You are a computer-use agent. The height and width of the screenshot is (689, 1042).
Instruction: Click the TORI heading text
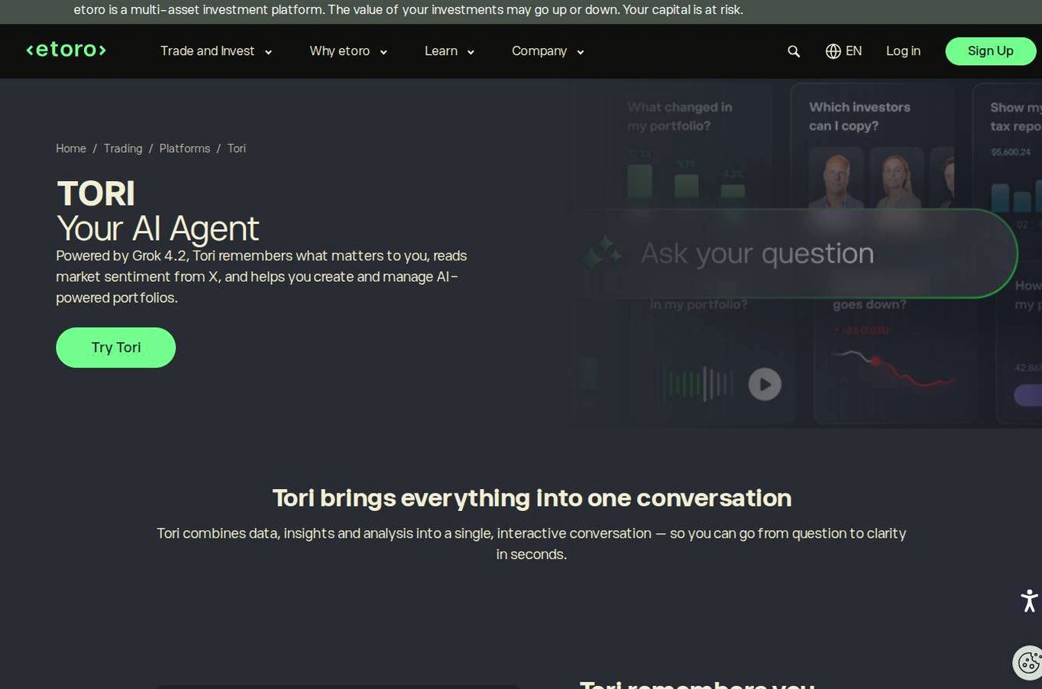[x=95, y=193]
